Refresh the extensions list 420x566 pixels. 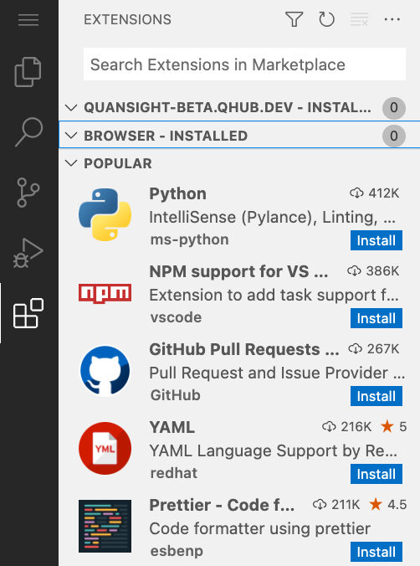(x=326, y=19)
